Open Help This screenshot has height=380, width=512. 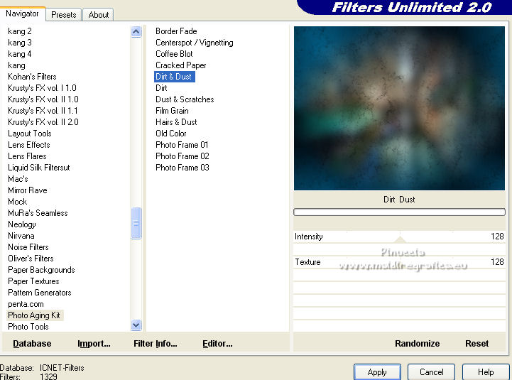[x=486, y=372]
